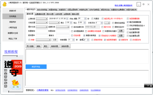153x95 pixels.
Task: Click the date-time stepper for listing time
Action: [x=67, y=19]
